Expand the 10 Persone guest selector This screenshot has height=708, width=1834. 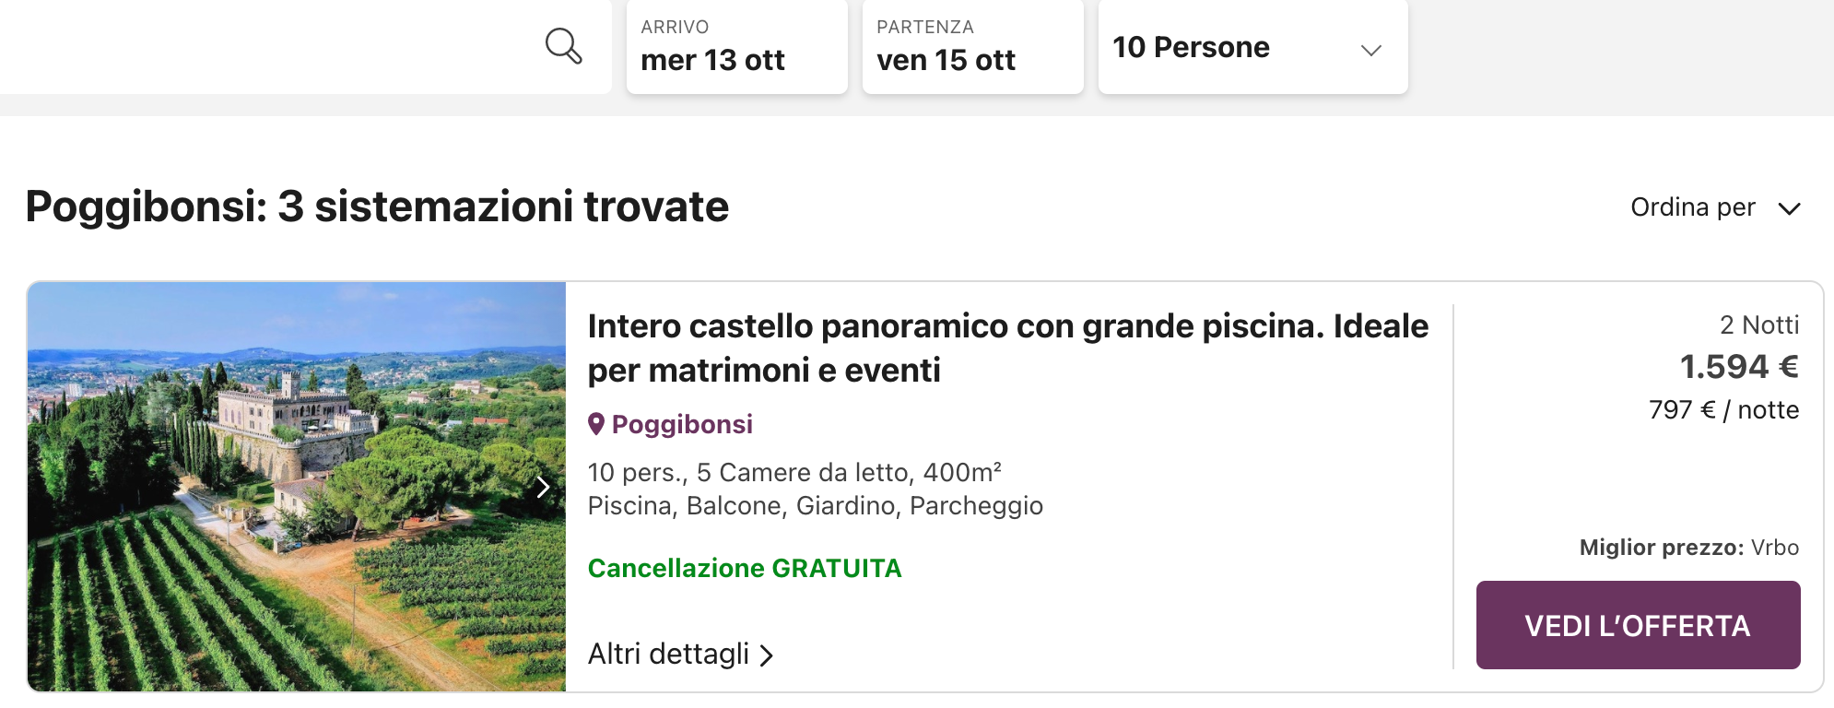[1252, 46]
